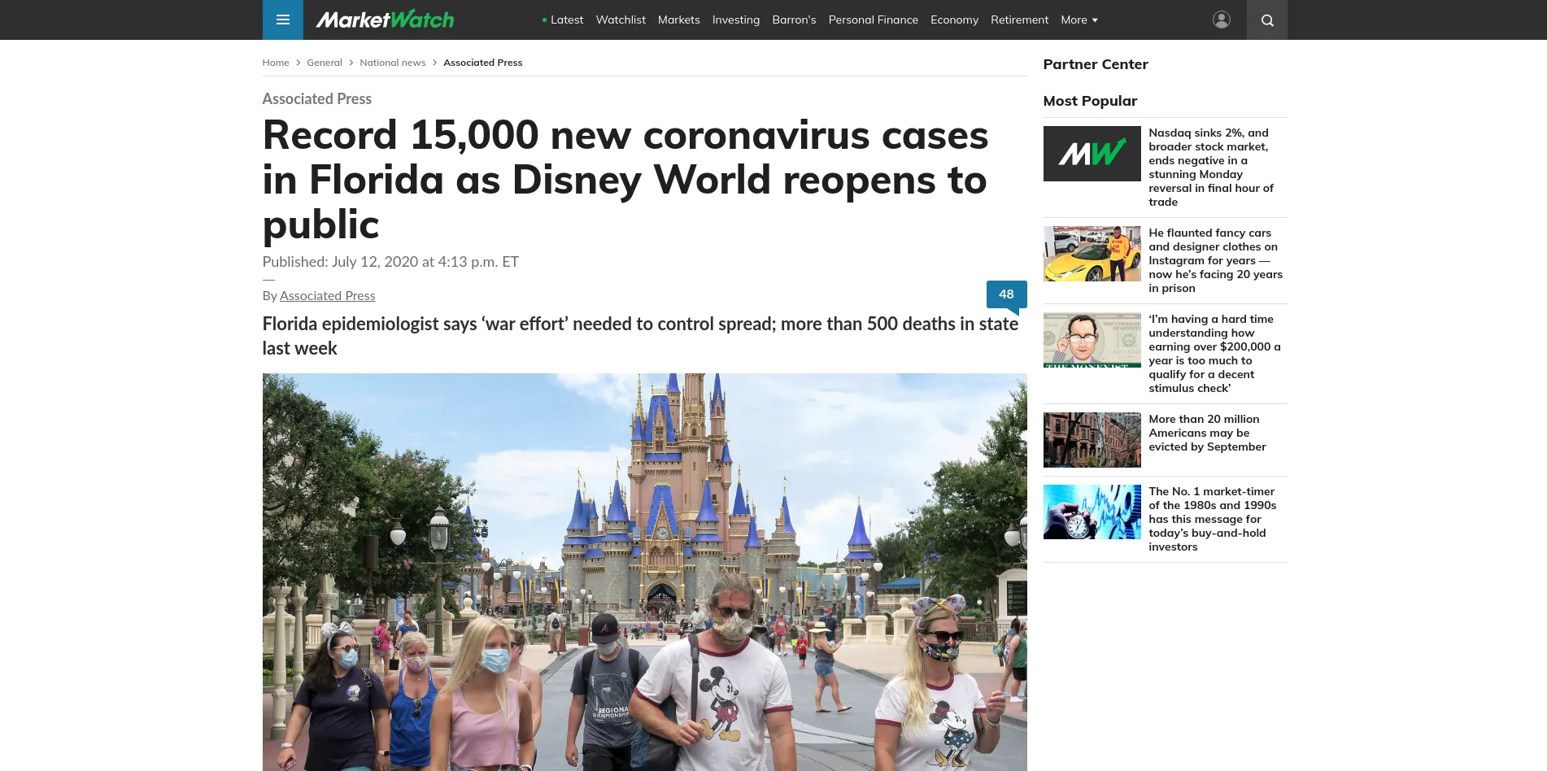
Task: Read the No. 1 market-timer article
Action: (1212, 519)
